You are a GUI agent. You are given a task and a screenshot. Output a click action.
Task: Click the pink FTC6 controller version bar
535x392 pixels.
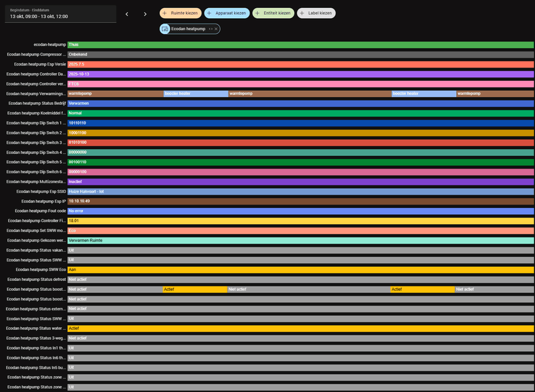[300, 84]
